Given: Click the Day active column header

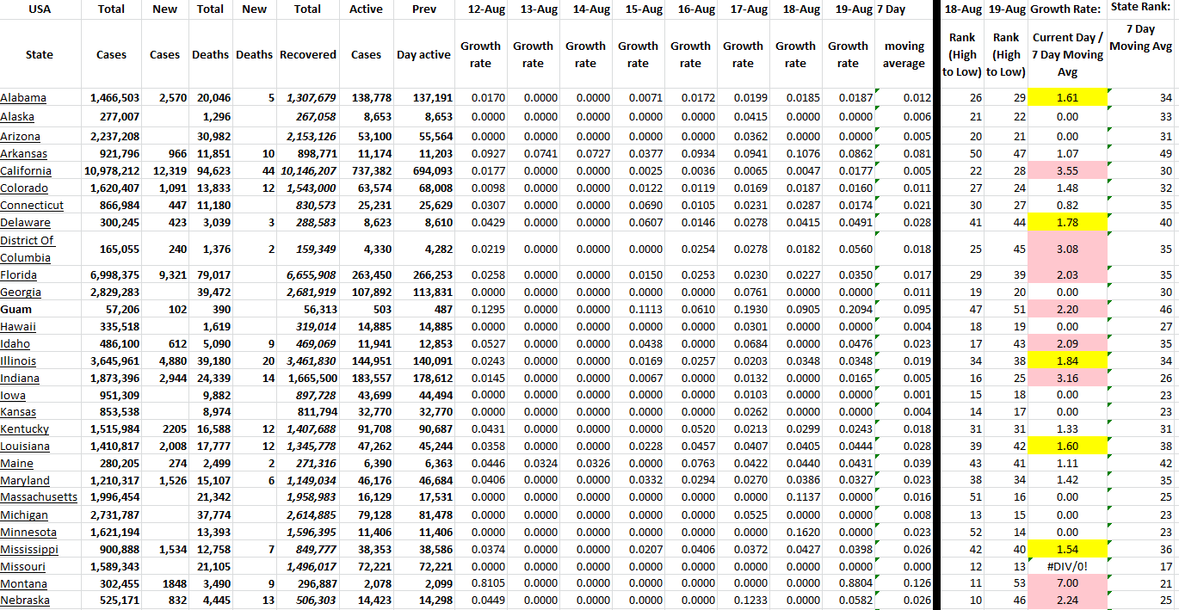Looking at the screenshot, I should coord(423,54).
